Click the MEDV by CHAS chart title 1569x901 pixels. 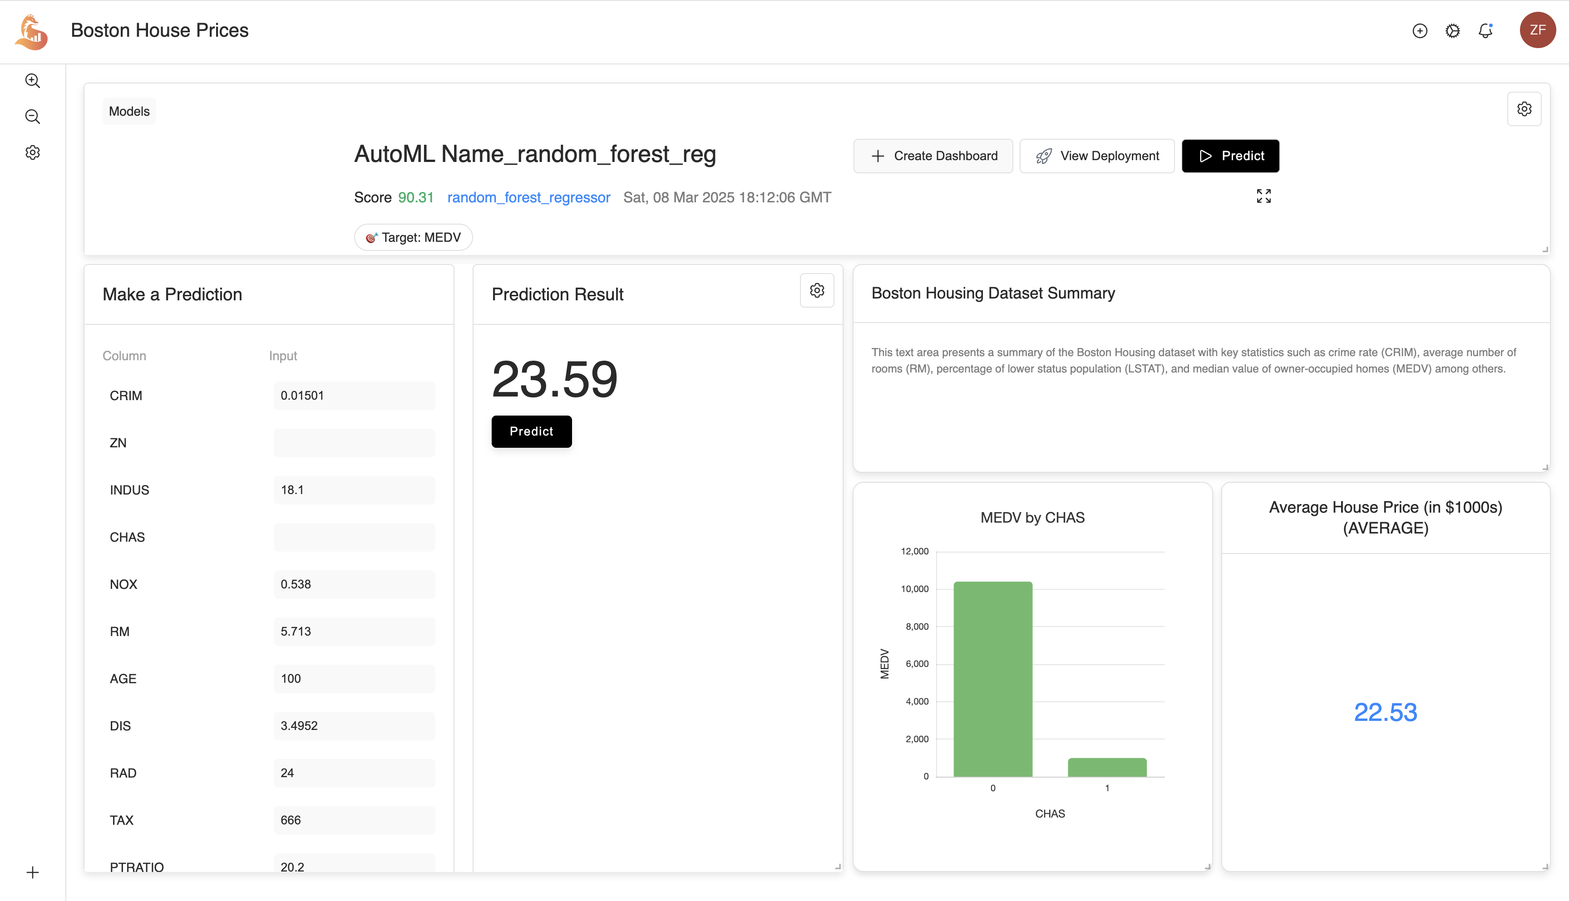1032,517
